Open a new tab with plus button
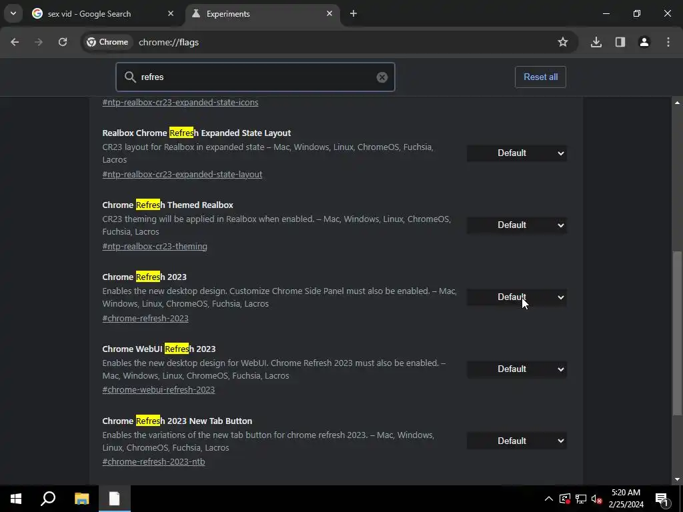Viewport: 683px width, 512px height. coord(354,13)
